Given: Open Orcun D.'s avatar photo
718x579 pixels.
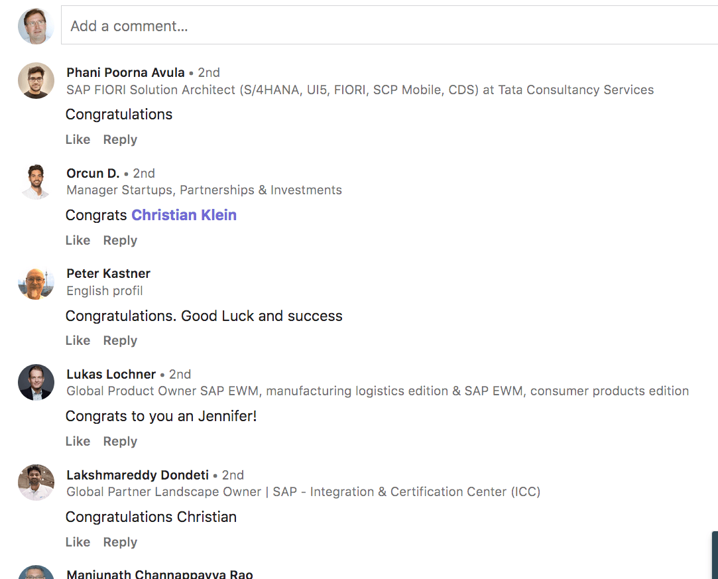Looking at the screenshot, I should (36, 182).
